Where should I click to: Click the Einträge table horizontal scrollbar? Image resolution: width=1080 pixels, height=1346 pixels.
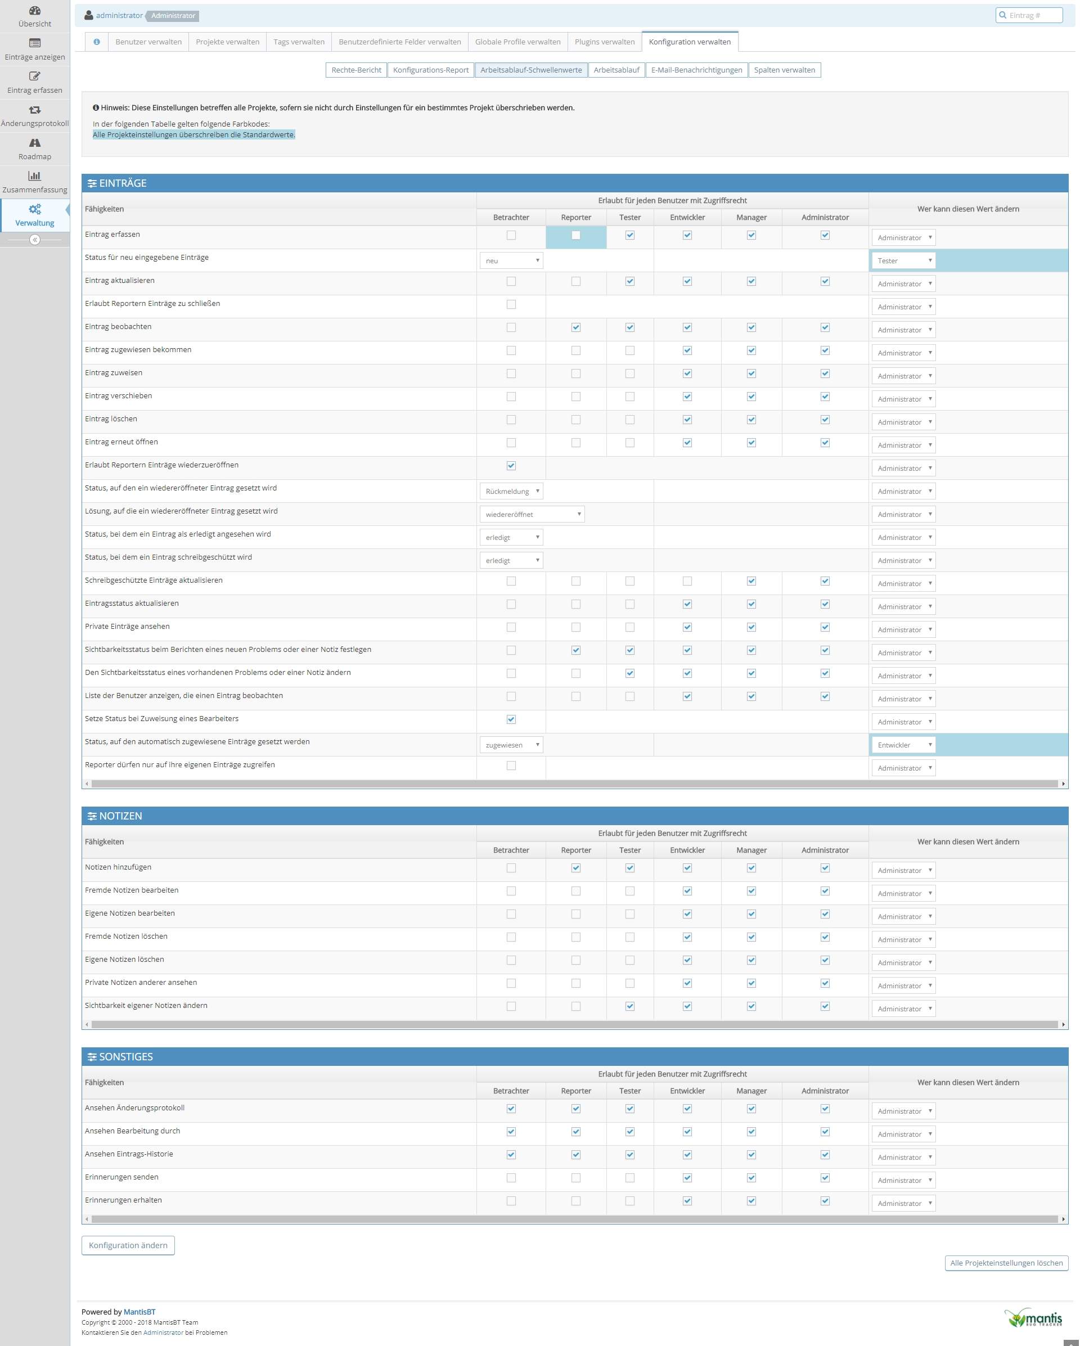point(574,784)
